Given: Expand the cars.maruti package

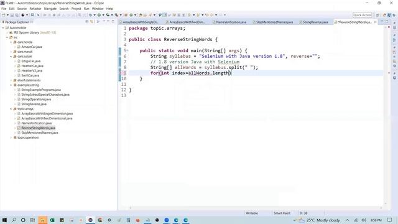Looking at the screenshot, I should (11, 52).
